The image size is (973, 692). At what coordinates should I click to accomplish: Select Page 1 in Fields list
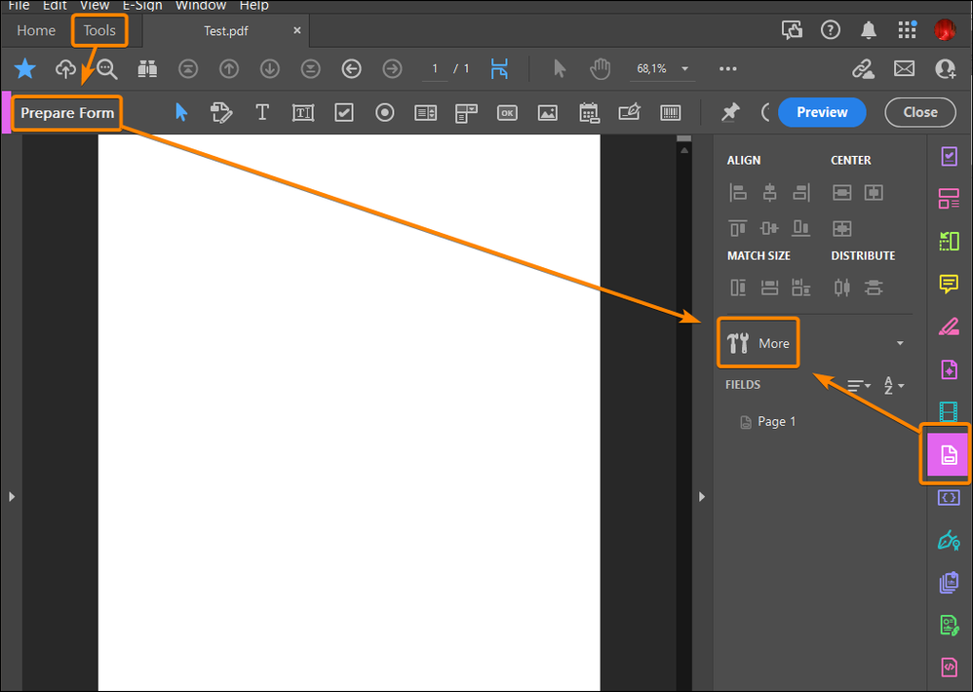(776, 422)
